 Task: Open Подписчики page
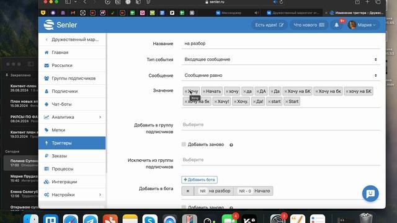pyautogui.click(x=72, y=91)
